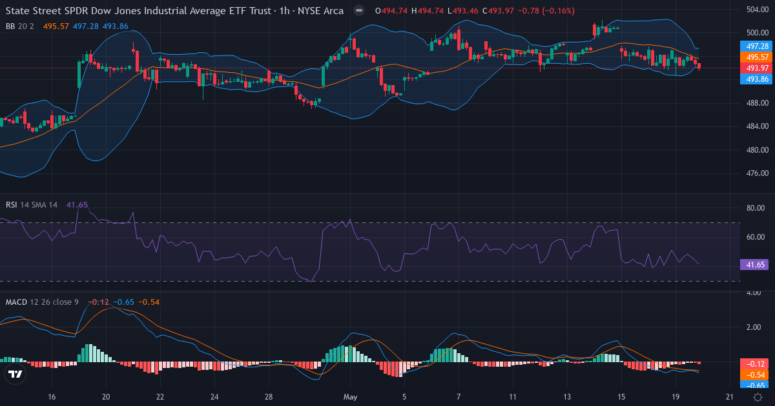Click the chart title State Street SPDR Dow Jones
The height and width of the screenshot is (406, 775).
coord(174,10)
